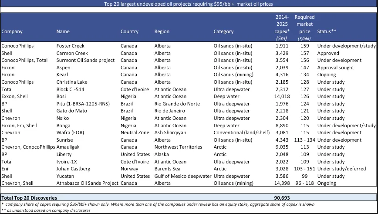378x214 pixels.
Task: Select the 'Sunrise' project name
Action: (x=64, y=140)
